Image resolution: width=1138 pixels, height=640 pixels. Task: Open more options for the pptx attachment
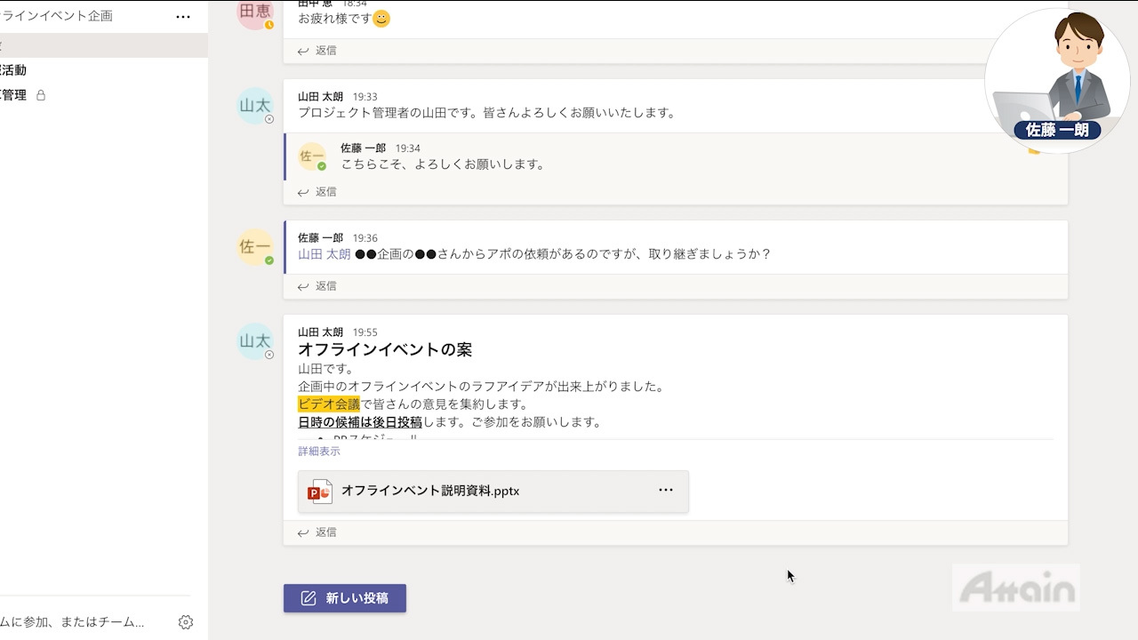pyautogui.click(x=666, y=491)
